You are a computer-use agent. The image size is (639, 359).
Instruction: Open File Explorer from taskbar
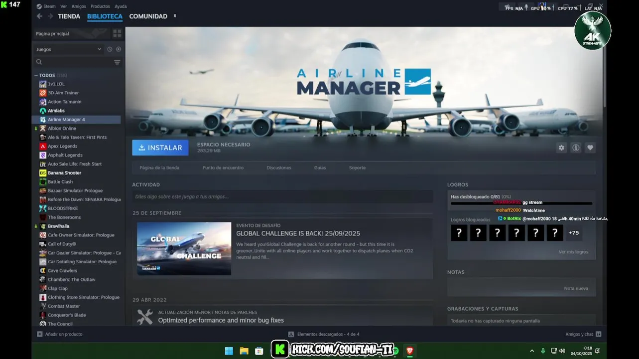point(244,351)
